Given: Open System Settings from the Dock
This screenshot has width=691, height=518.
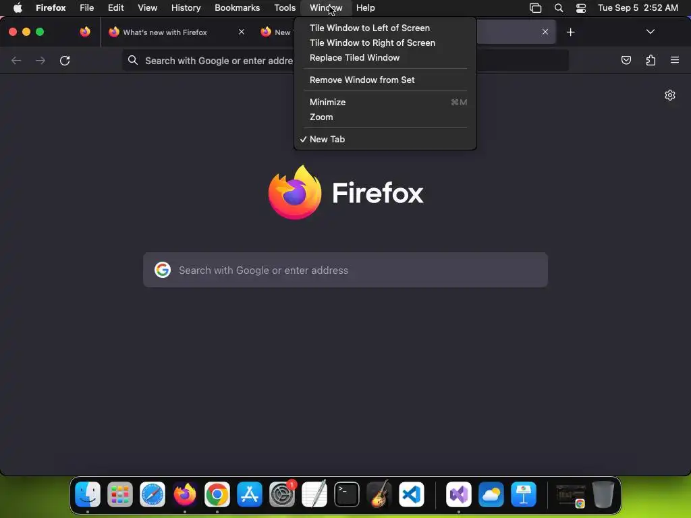Looking at the screenshot, I should [282, 494].
